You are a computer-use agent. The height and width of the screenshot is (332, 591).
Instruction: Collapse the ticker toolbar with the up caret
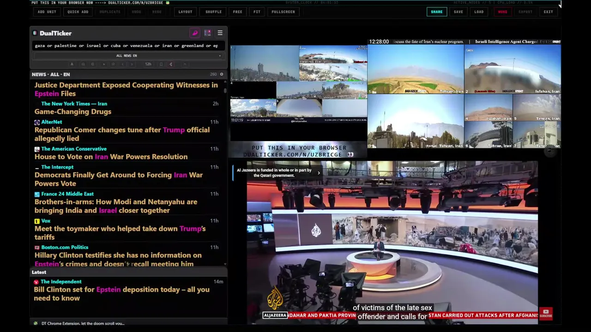point(184,64)
